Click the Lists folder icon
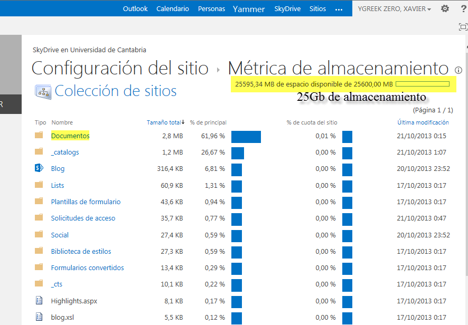 (39, 185)
